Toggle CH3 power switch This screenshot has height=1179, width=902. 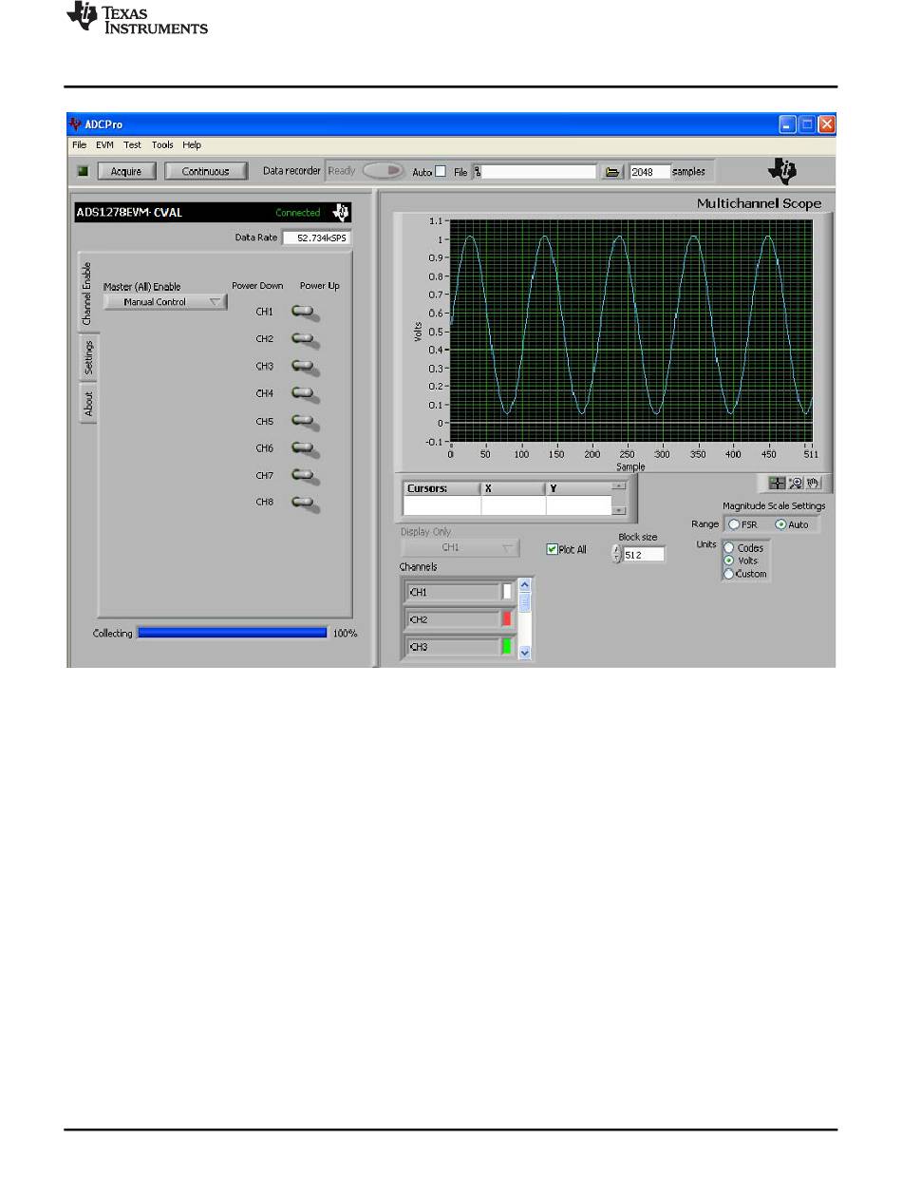tap(304, 366)
